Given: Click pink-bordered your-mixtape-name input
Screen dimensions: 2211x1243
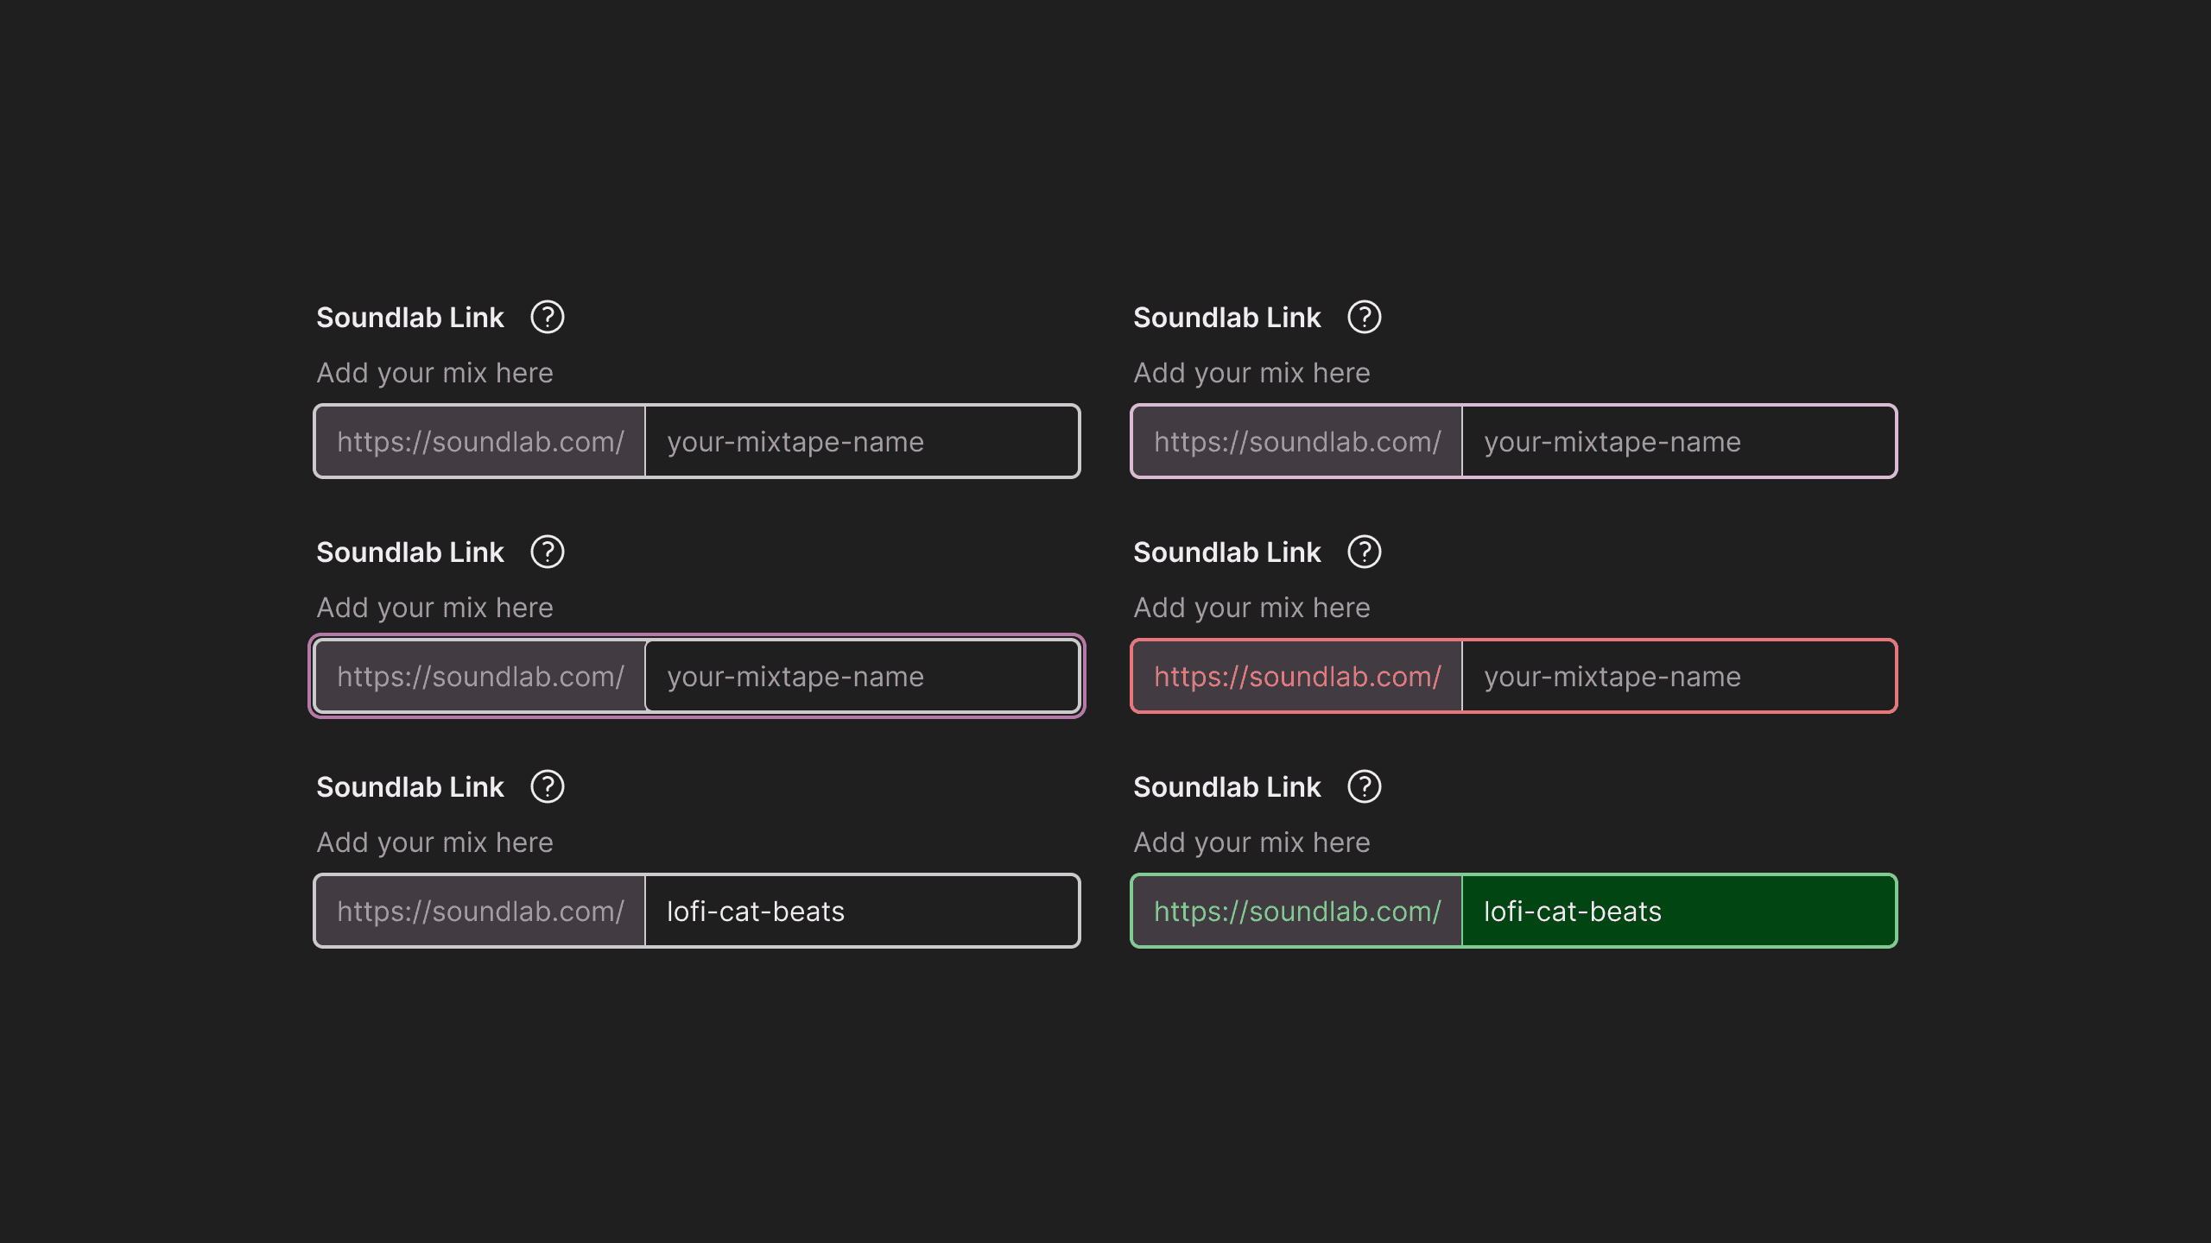Looking at the screenshot, I should pos(1677,442).
